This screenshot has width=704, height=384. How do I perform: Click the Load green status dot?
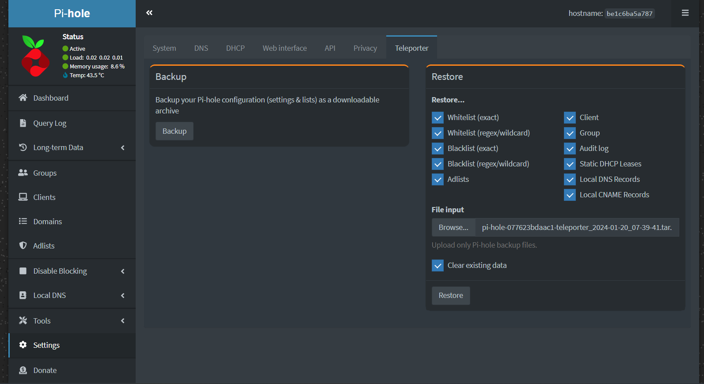coord(65,57)
